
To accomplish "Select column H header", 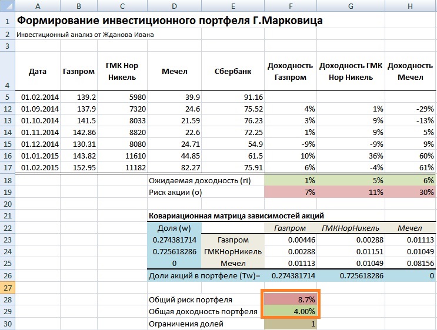I will click(411, 6).
